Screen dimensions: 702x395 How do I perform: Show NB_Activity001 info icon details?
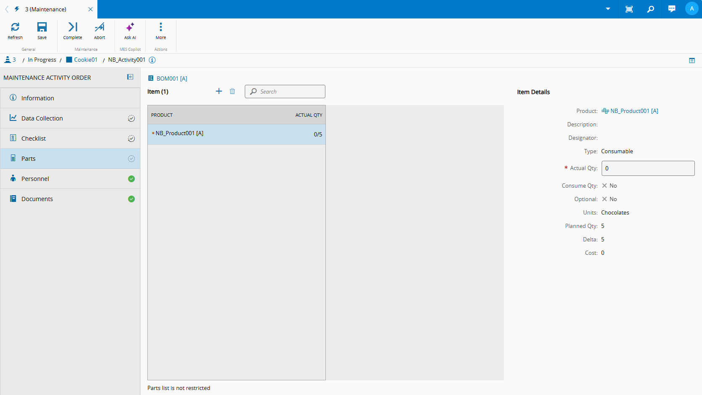pos(152,60)
